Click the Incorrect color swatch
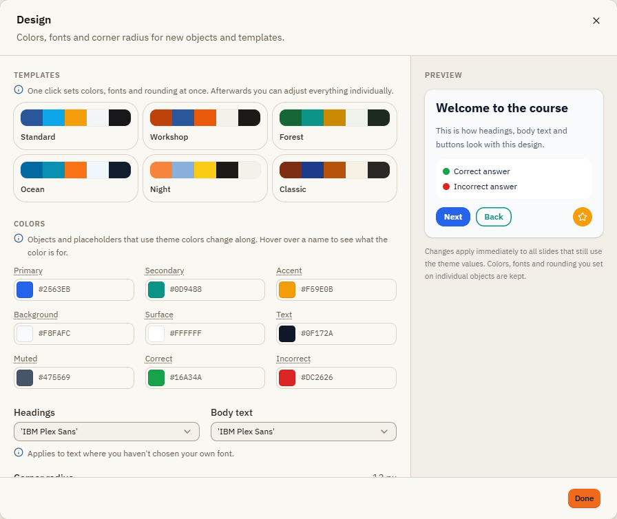This screenshot has width=617, height=519. click(x=287, y=378)
